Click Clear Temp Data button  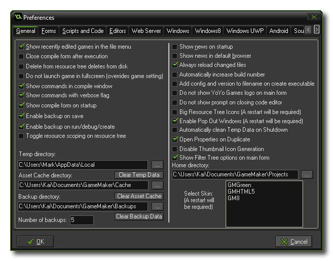(139, 175)
